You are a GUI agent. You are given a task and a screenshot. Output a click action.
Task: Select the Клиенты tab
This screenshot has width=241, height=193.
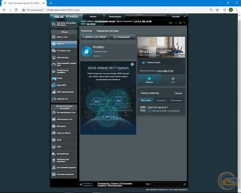pos(149,80)
